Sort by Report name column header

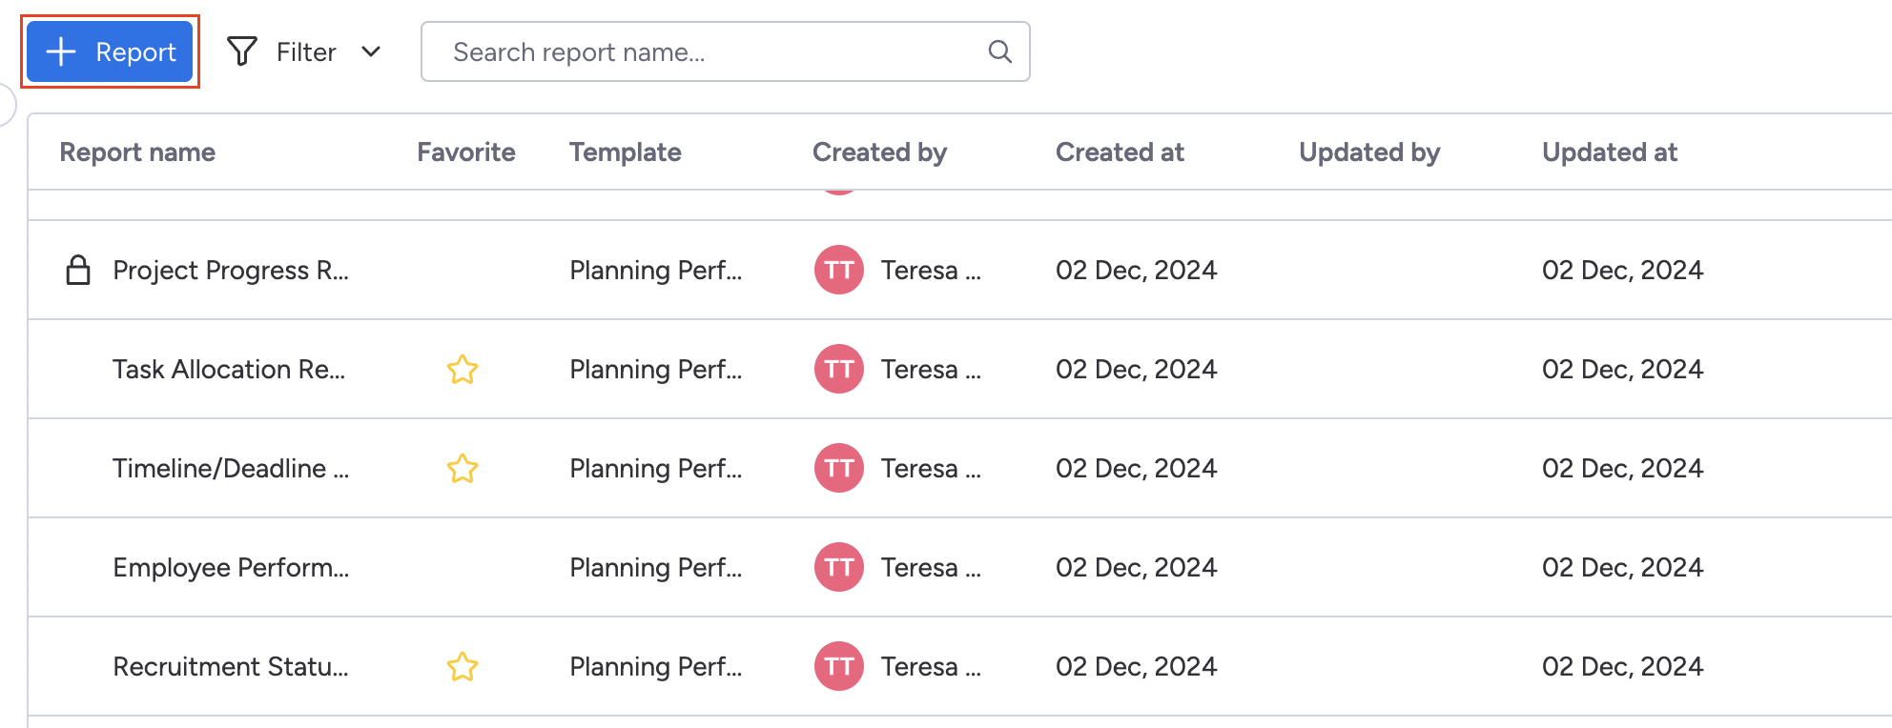coord(137,152)
